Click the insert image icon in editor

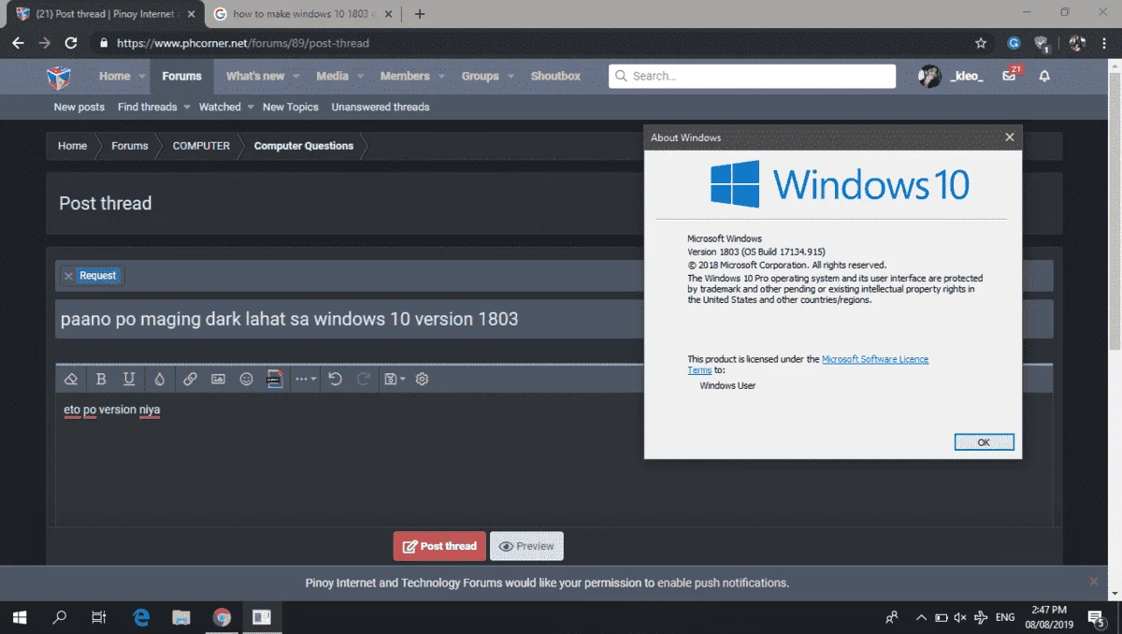218,379
